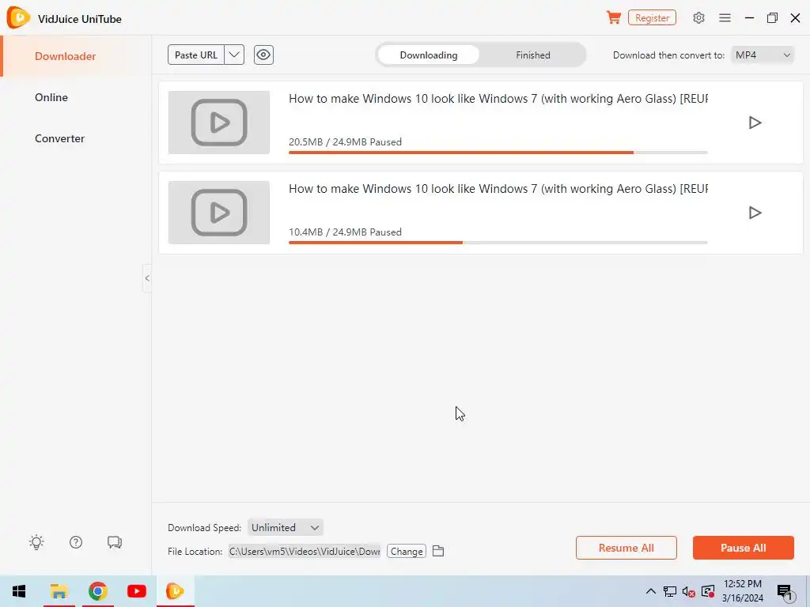This screenshot has height=607, width=810.
Task: Open the notification center icon
Action: tap(785, 592)
